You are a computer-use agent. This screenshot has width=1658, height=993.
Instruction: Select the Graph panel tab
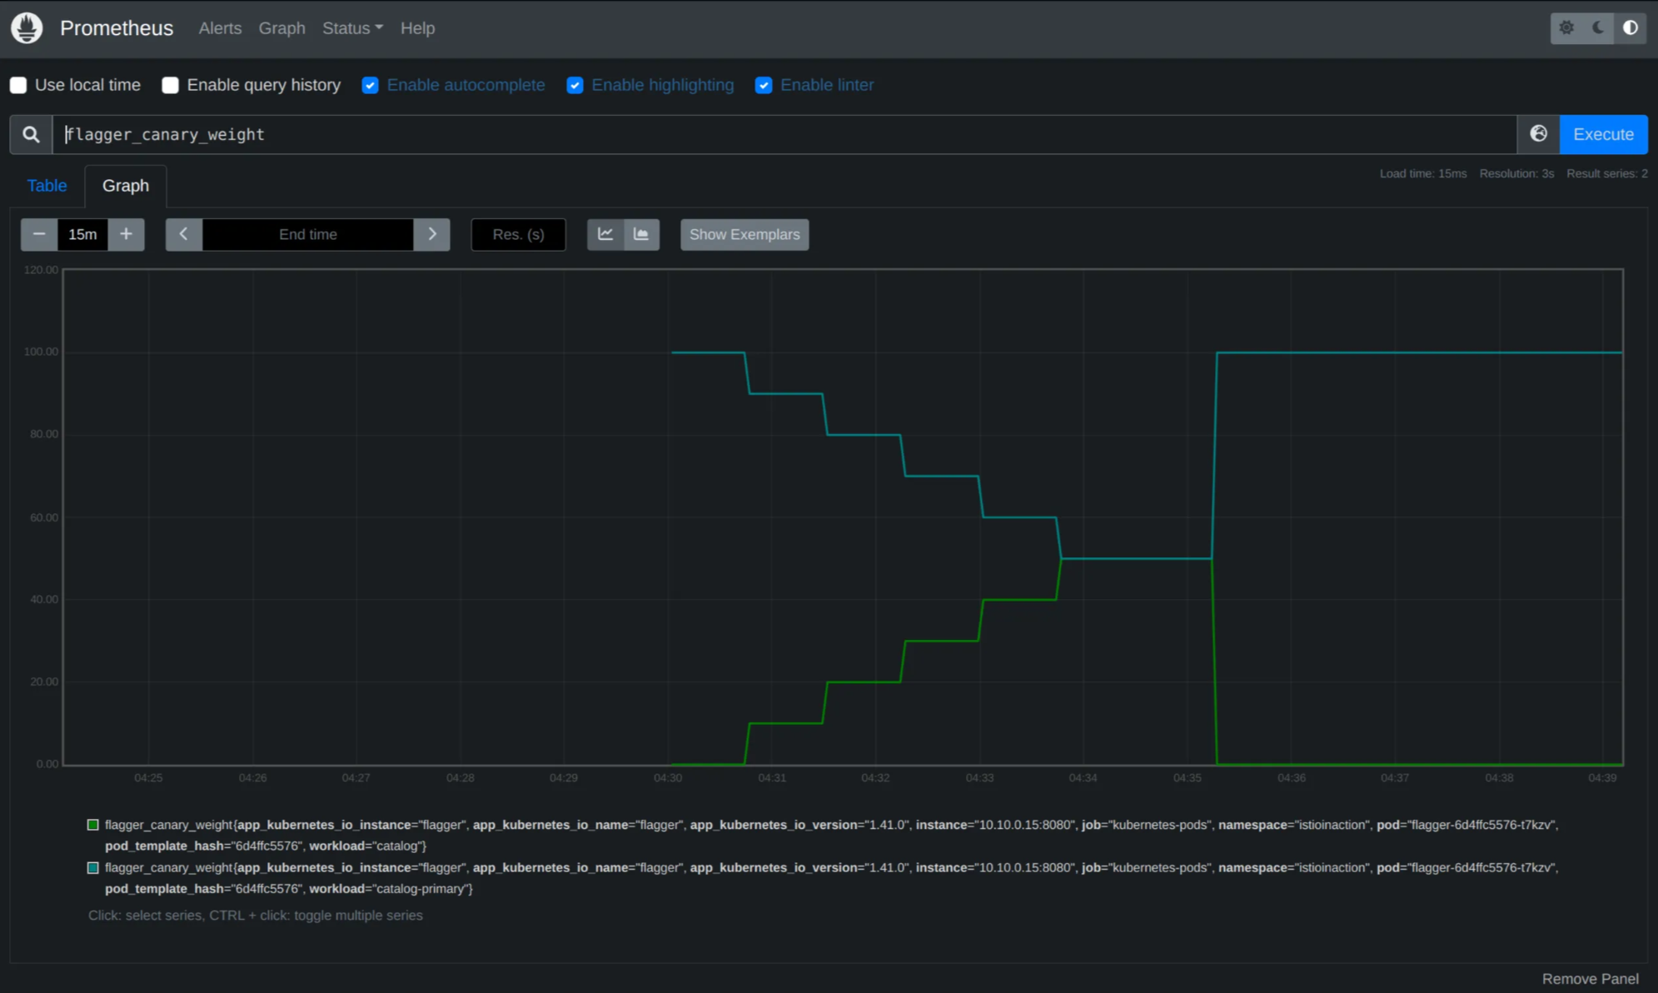pyautogui.click(x=126, y=186)
